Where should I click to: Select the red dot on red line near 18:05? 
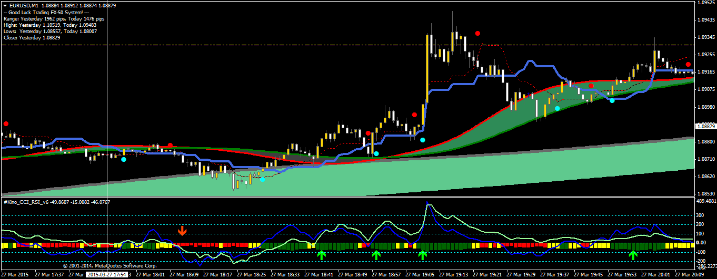coord(170,145)
